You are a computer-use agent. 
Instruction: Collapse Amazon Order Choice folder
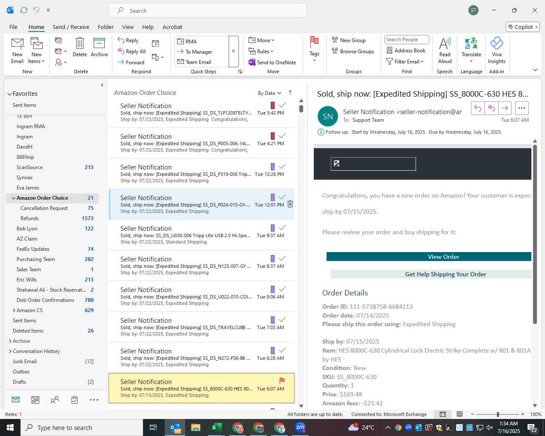(14, 198)
